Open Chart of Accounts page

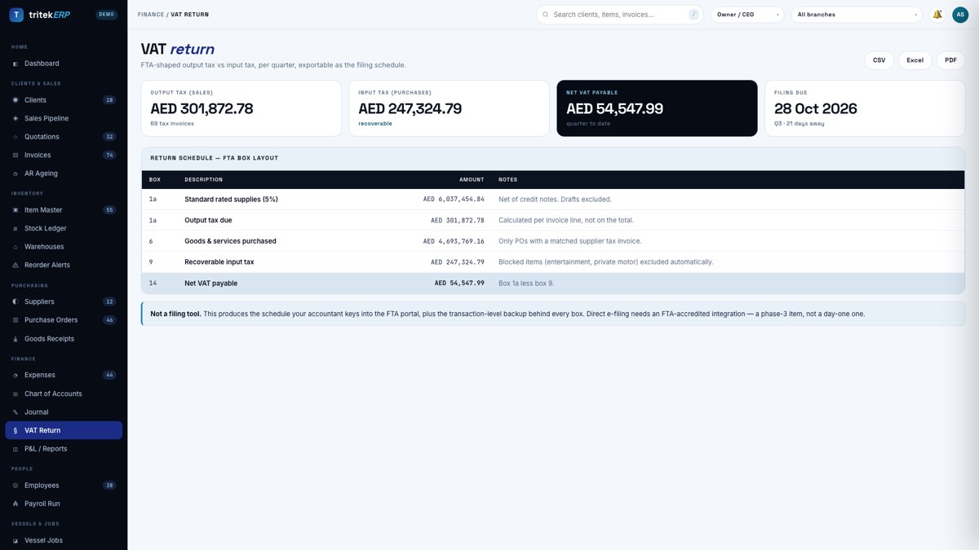(64, 394)
